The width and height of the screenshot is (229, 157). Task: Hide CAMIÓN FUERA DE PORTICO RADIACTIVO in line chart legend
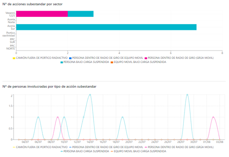[40, 147]
